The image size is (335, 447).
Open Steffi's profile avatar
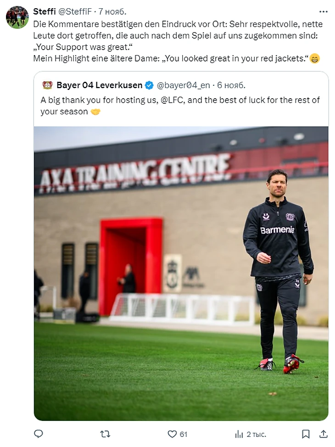point(17,17)
